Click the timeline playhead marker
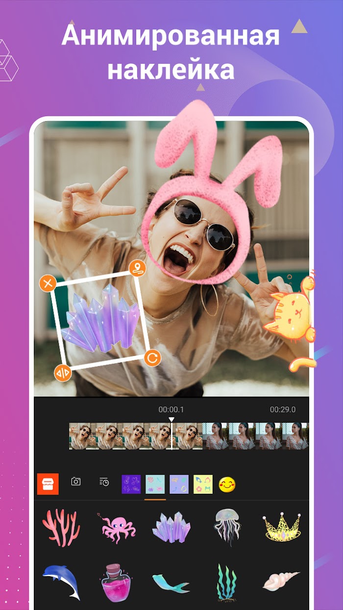The height and width of the screenshot is (610, 343). (171, 420)
